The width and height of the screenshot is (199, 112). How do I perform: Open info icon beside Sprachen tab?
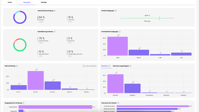109,66
